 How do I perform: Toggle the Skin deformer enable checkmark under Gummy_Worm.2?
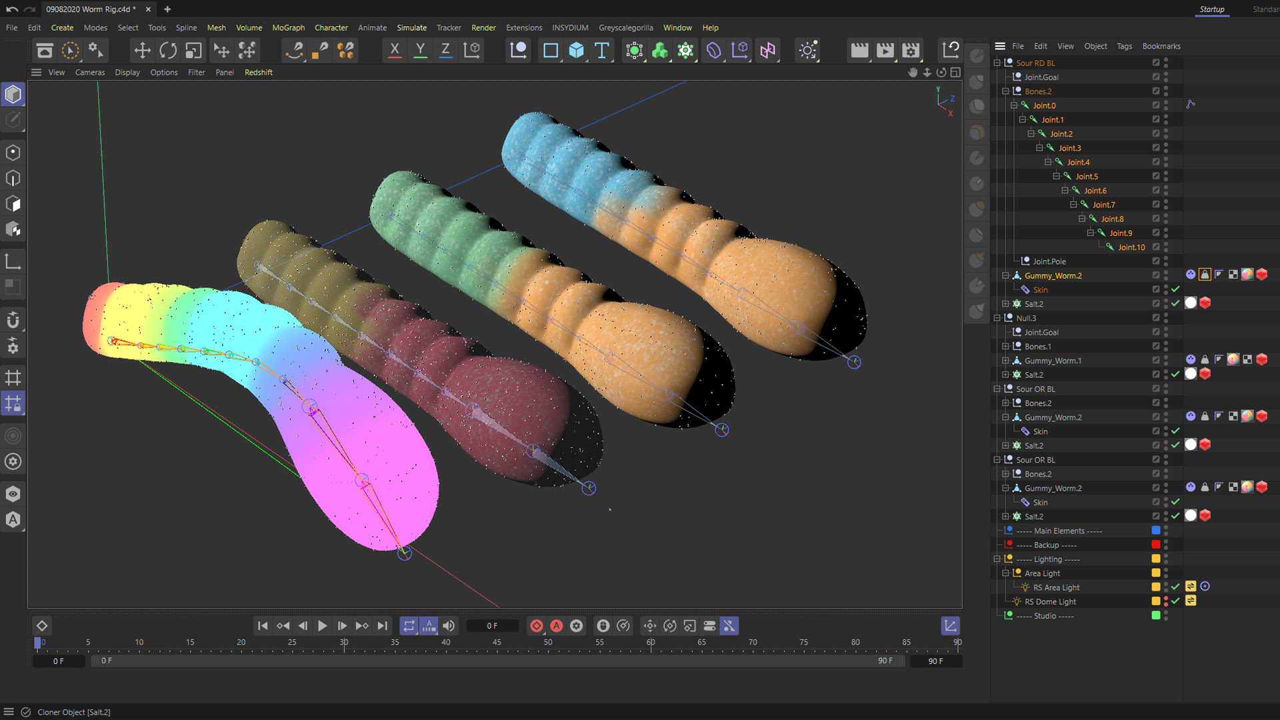pyautogui.click(x=1175, y=289)
